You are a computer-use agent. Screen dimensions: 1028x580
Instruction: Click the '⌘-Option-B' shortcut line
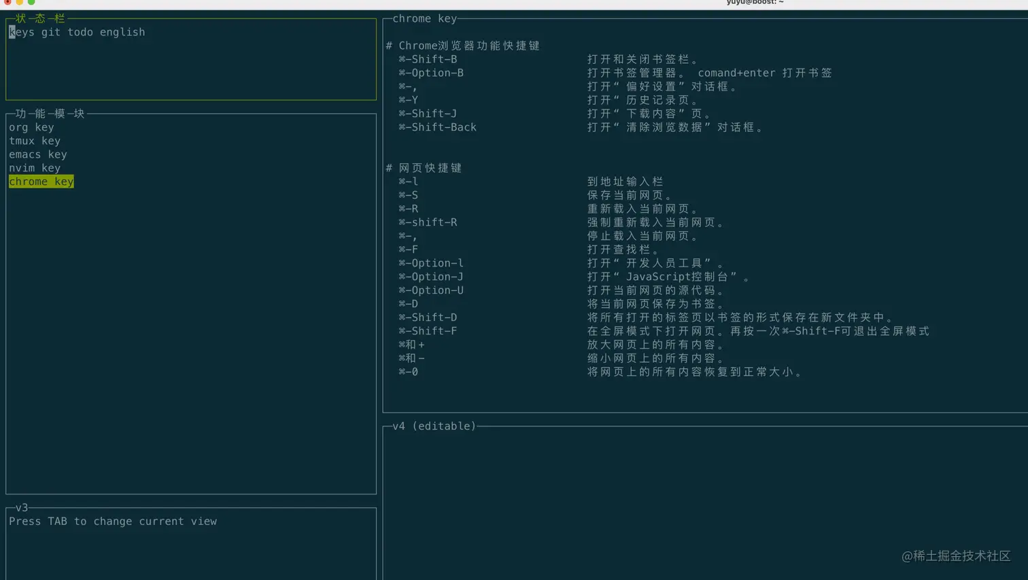[x=615, y=73]
